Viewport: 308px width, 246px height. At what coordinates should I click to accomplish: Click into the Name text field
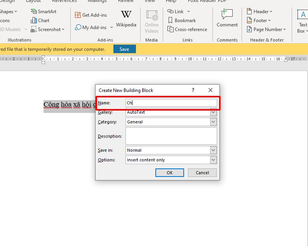click(x=171, y=103)
